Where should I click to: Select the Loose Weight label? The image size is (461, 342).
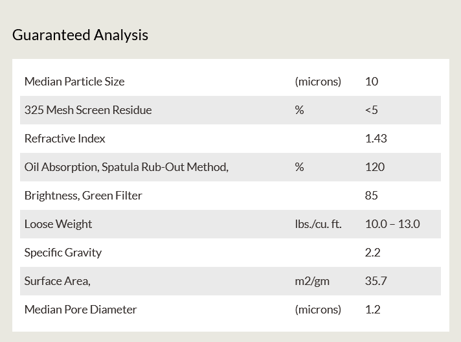pos(58,224)
